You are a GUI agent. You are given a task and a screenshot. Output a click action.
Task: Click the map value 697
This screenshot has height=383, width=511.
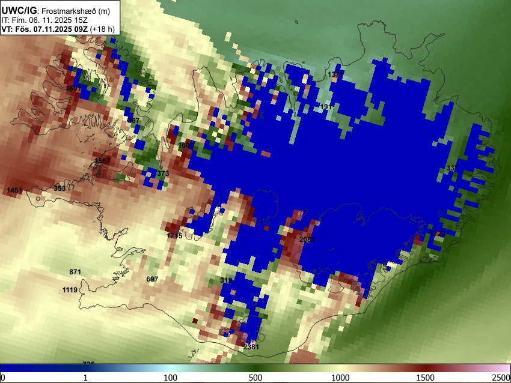point(152,279)
